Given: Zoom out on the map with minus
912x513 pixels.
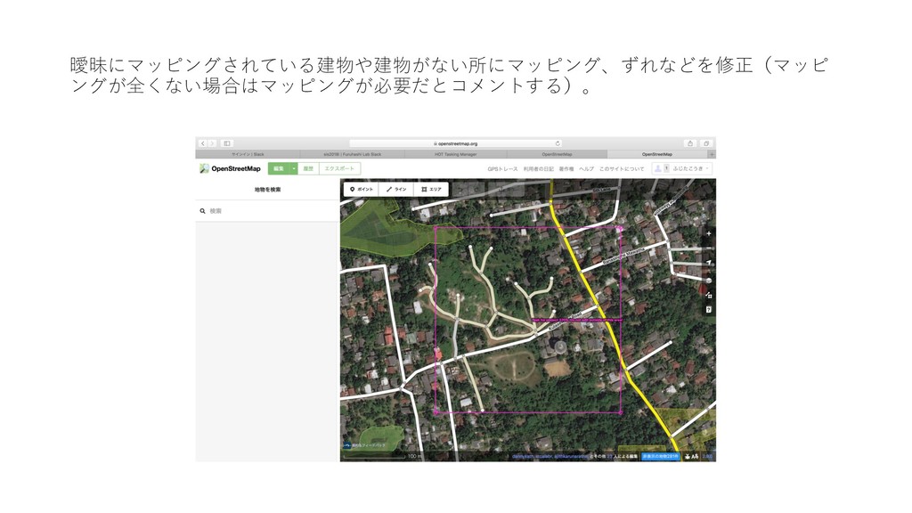Looking at the screenshot, I should tap(708, 248).
